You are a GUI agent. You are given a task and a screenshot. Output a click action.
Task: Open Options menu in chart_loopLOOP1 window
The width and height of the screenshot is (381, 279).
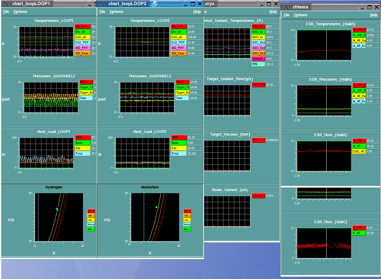pyautogui.click(x=20, y=12)
